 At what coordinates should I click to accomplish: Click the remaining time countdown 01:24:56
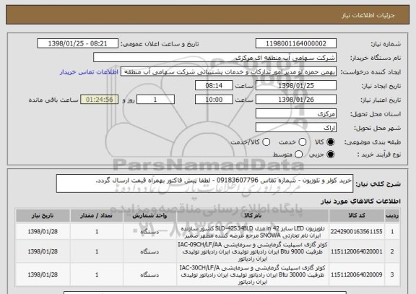coord(99,100)
